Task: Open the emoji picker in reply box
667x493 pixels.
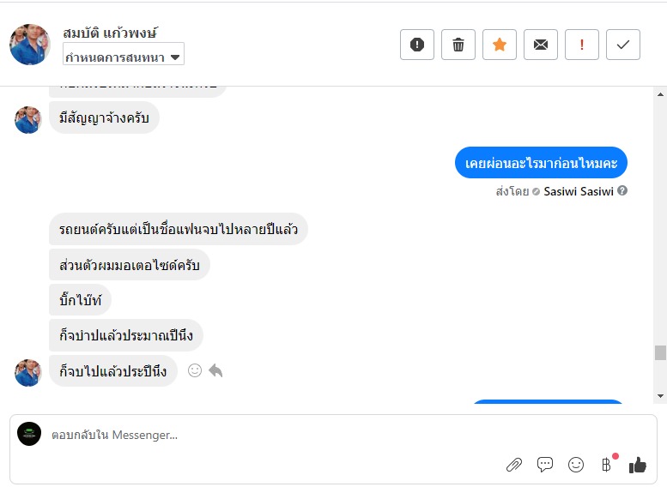Action: (x=576, y=465)
